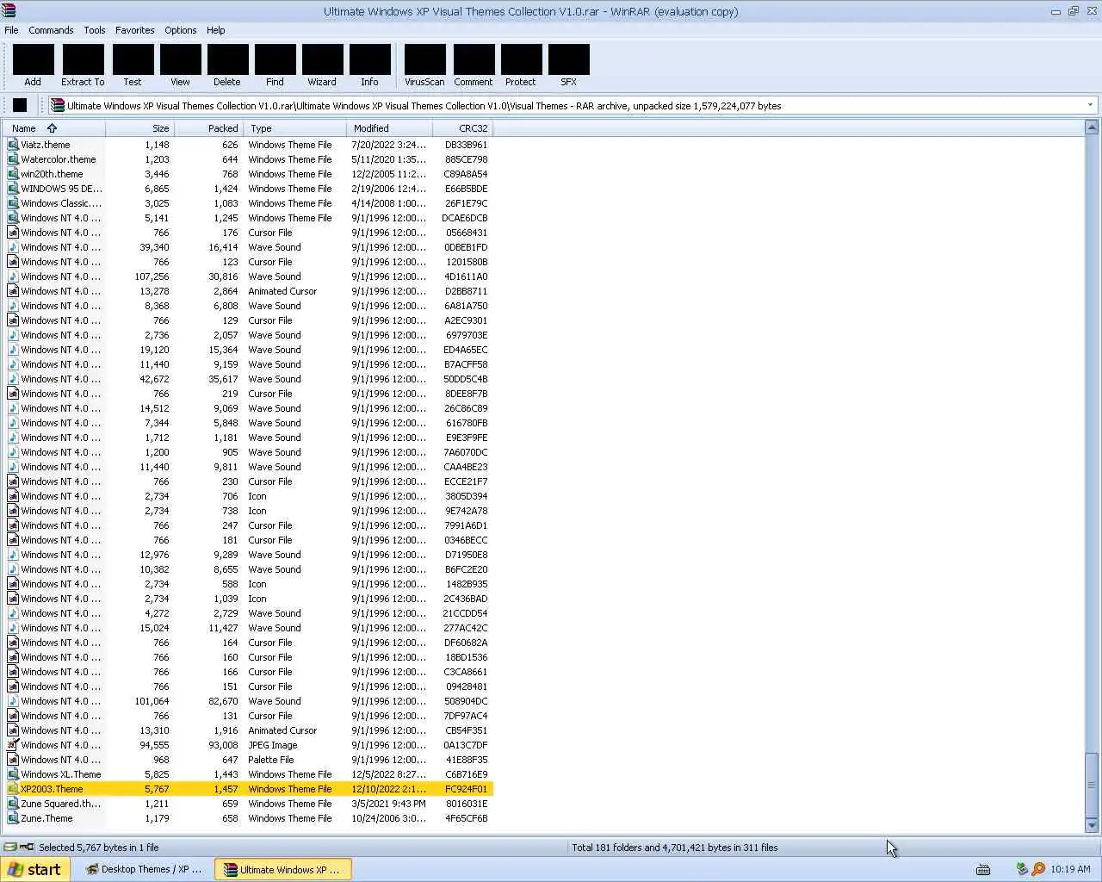Sort the list by the Modified column

(x=389, y=128)
